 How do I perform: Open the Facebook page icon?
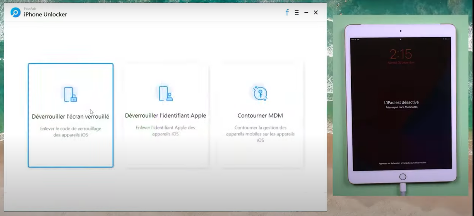tap(287, 12)
